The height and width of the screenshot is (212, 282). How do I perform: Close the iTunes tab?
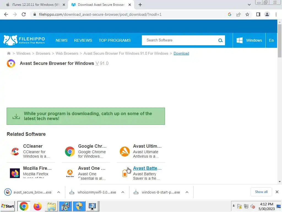point(64,5)
